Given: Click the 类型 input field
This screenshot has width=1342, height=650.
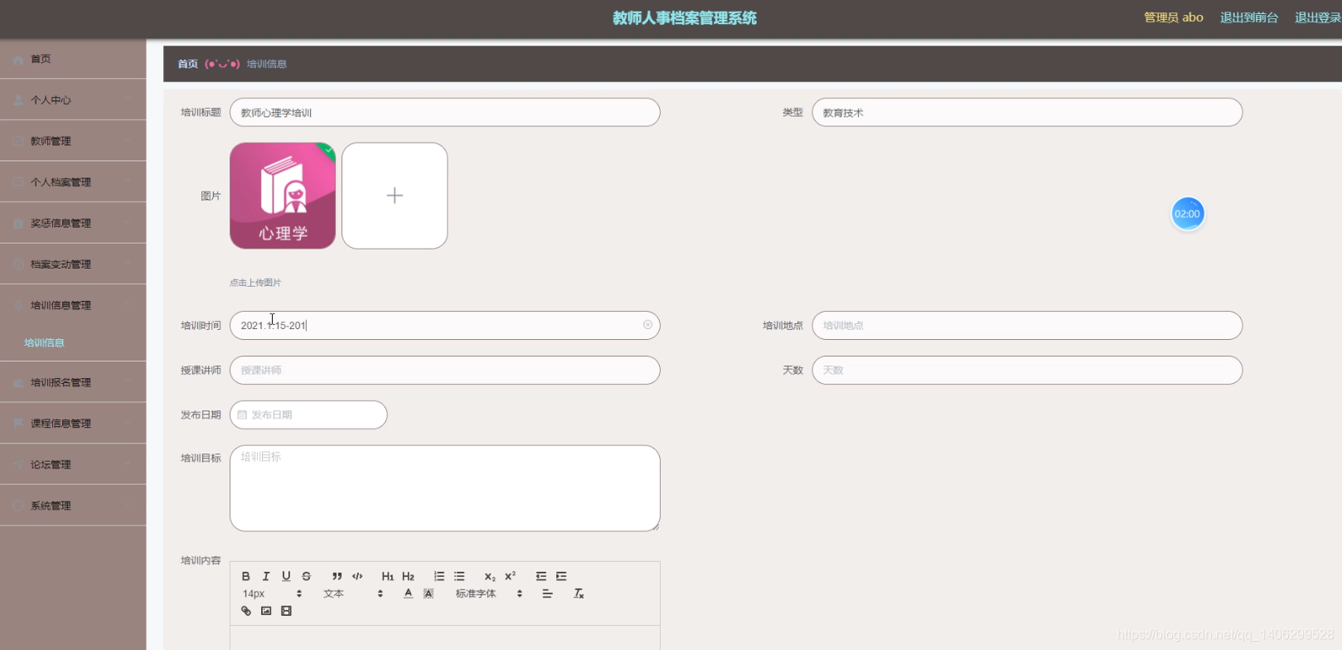Looking at the screenshot, I should pyautogui.click(x=1027, y=113).
